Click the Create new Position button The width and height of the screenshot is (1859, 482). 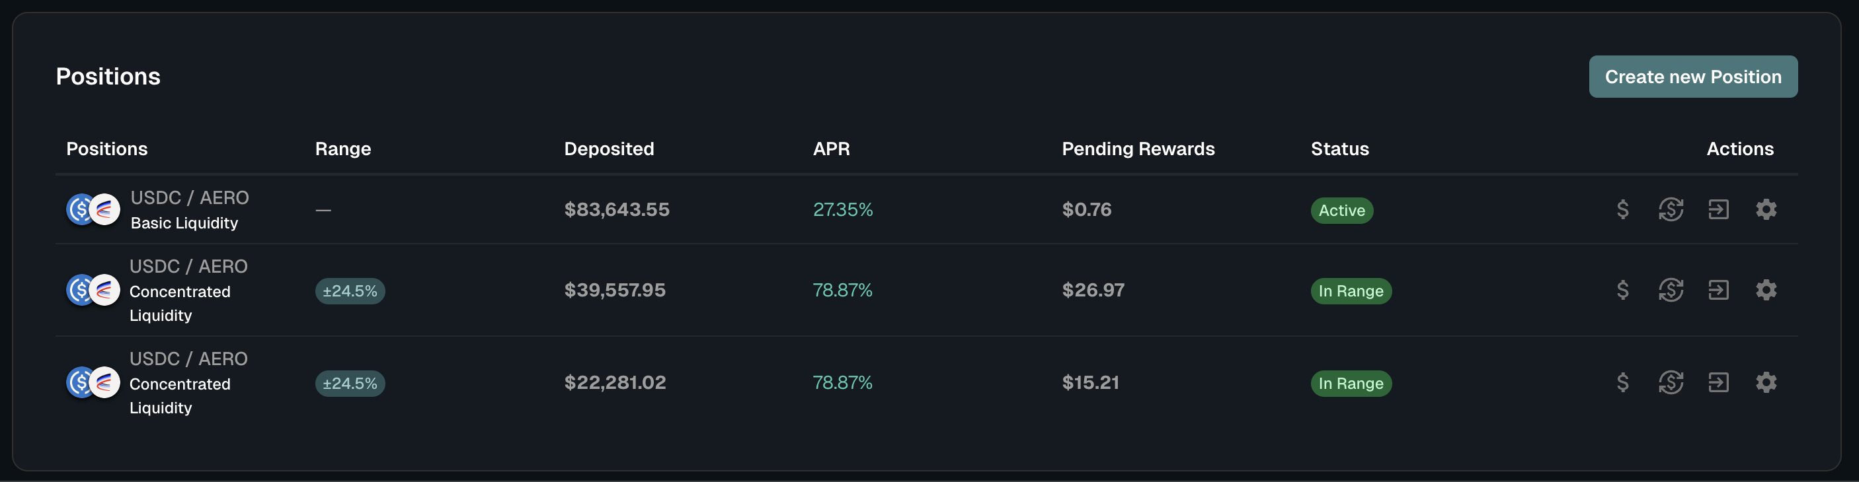click(1692, 77)
